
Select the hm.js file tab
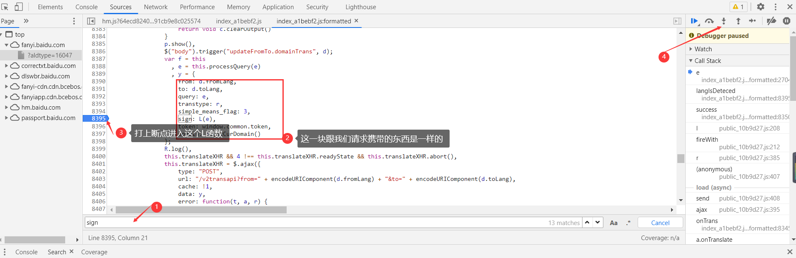(x=151, y=21)
